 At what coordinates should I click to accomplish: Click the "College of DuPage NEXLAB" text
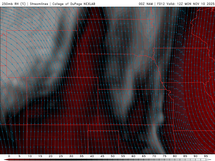[74, 4]
